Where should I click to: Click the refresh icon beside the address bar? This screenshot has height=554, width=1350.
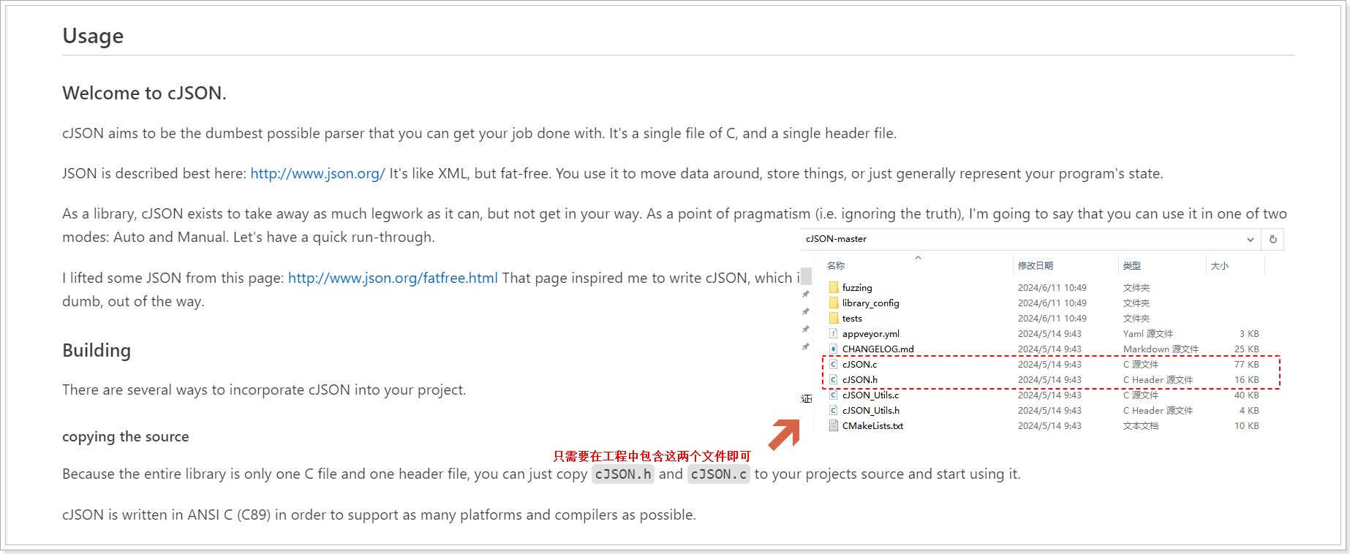point(1272,239)
